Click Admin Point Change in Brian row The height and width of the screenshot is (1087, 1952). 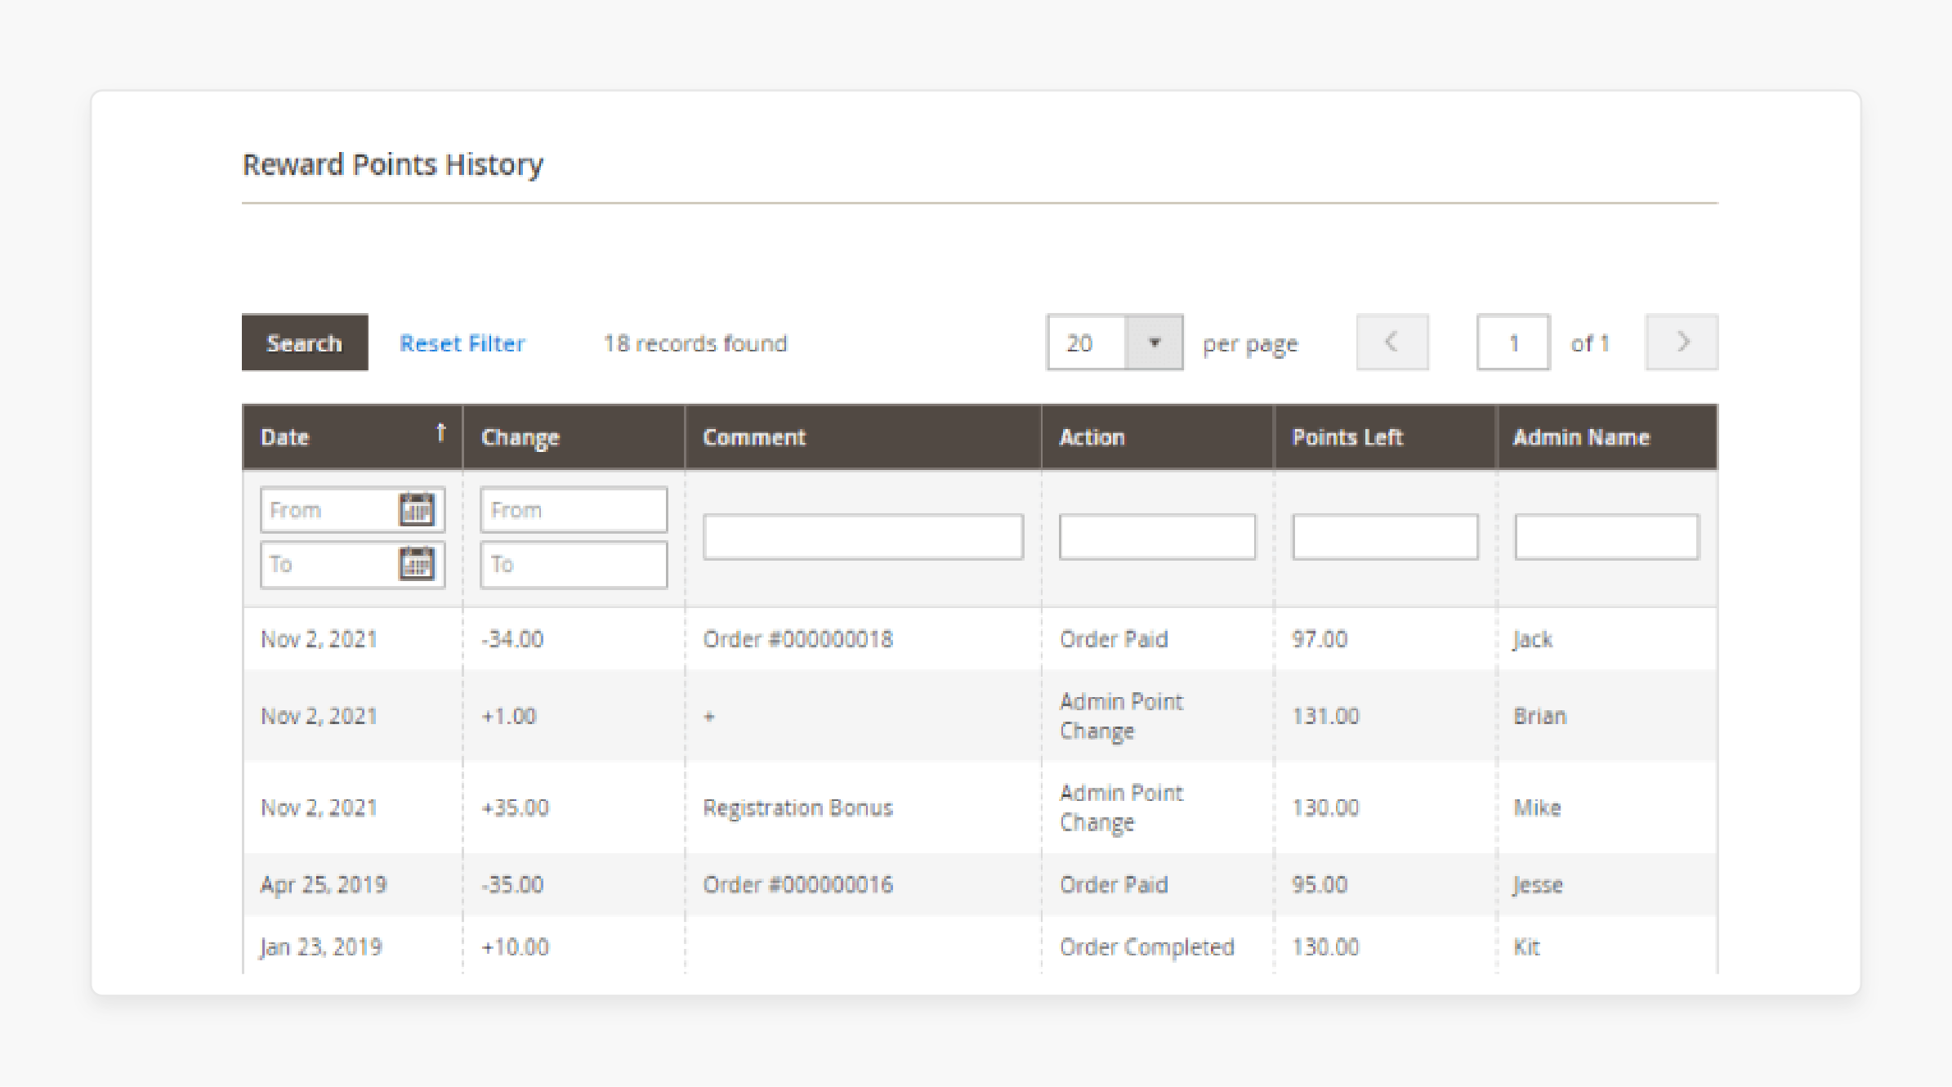[x=1121, y=716]
